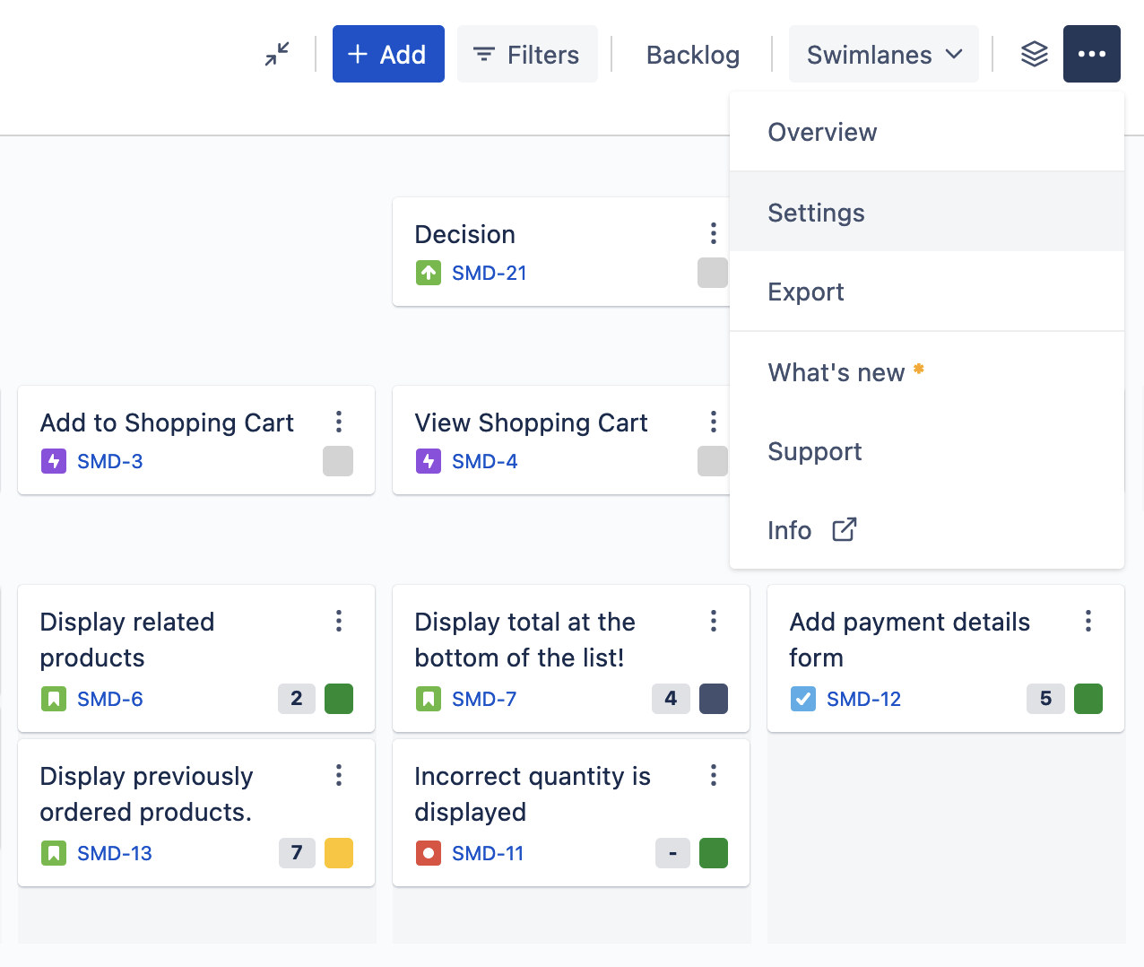Click the story points badge on SMD-6
1144x967 pixels.
296,699
